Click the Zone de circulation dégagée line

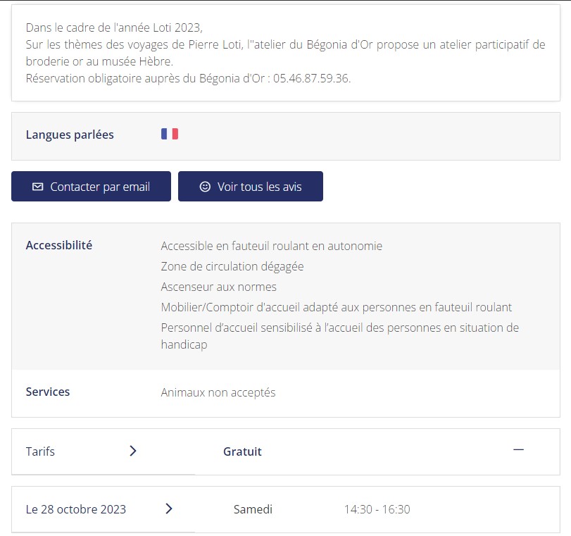[x=232, y=266]
